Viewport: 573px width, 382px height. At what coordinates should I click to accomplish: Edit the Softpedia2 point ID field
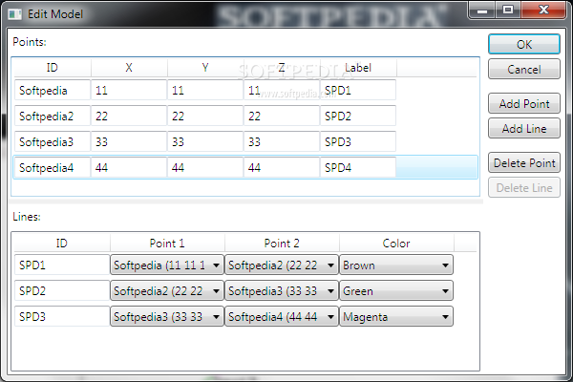[x=53, y=116]
